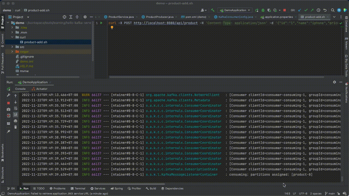Collapse the curl folder in project tree

point(12,37)
